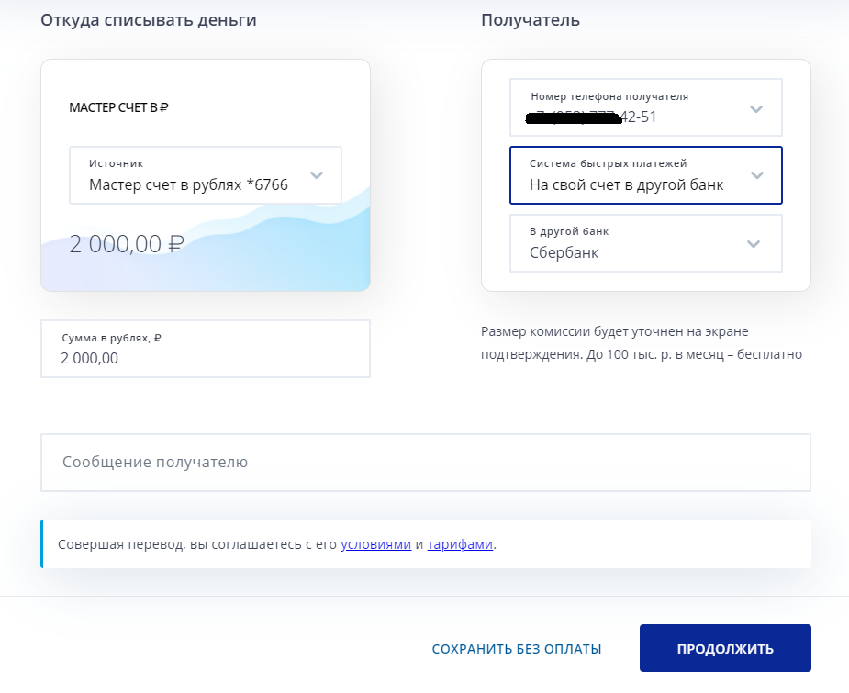849x693 pixels.
Task: Click the 2 000,00 ₽ balance on card
Action: click(127, 244)
